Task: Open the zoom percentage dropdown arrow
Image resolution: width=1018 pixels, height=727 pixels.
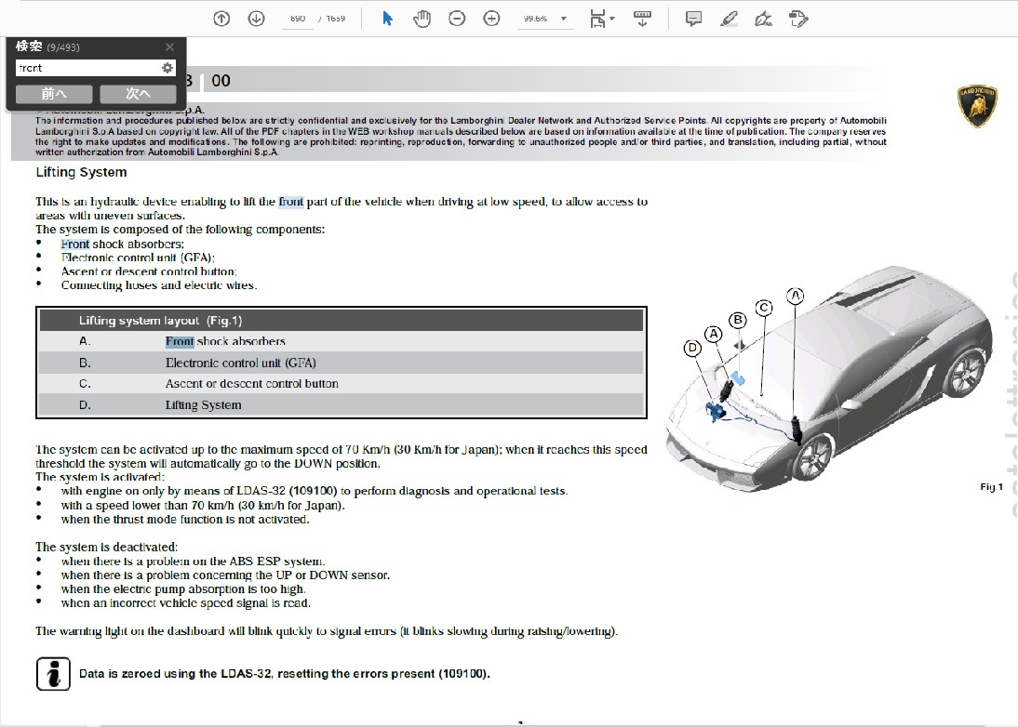Action: 564,19
